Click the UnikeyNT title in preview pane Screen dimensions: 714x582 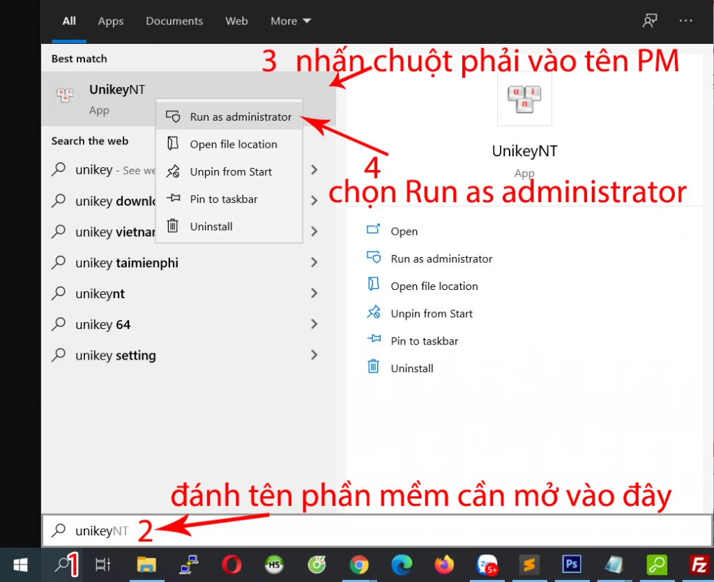coord(524,151)
